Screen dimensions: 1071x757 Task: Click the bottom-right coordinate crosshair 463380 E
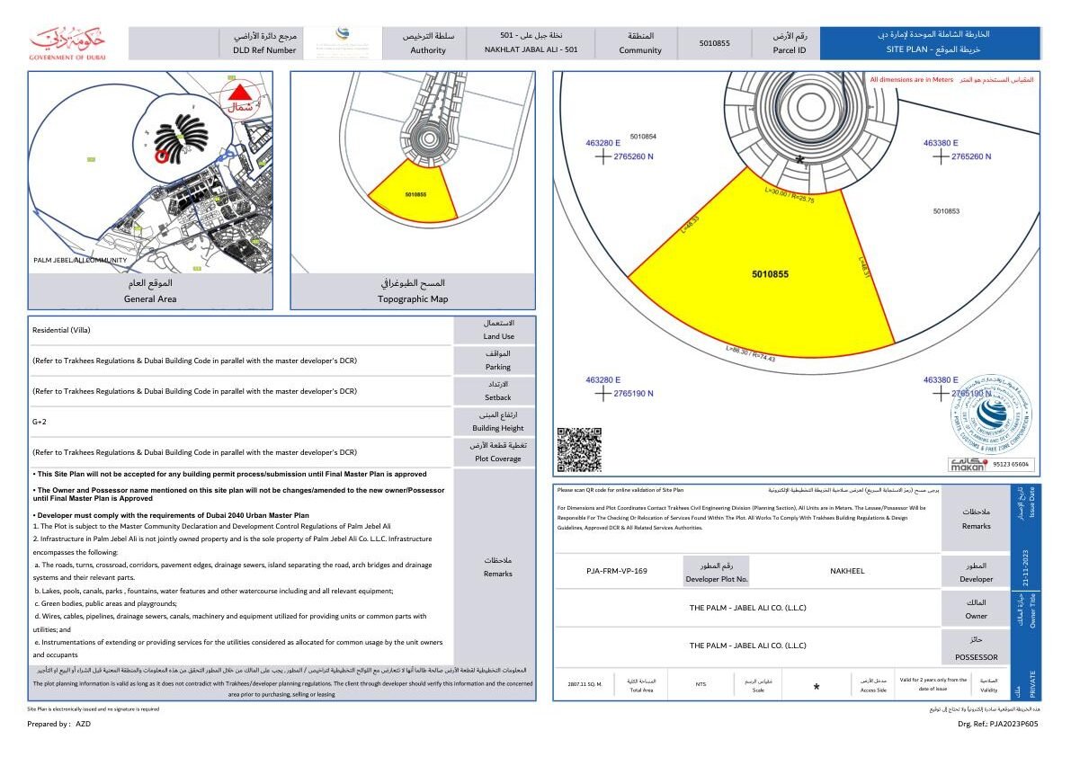[940, 393]
